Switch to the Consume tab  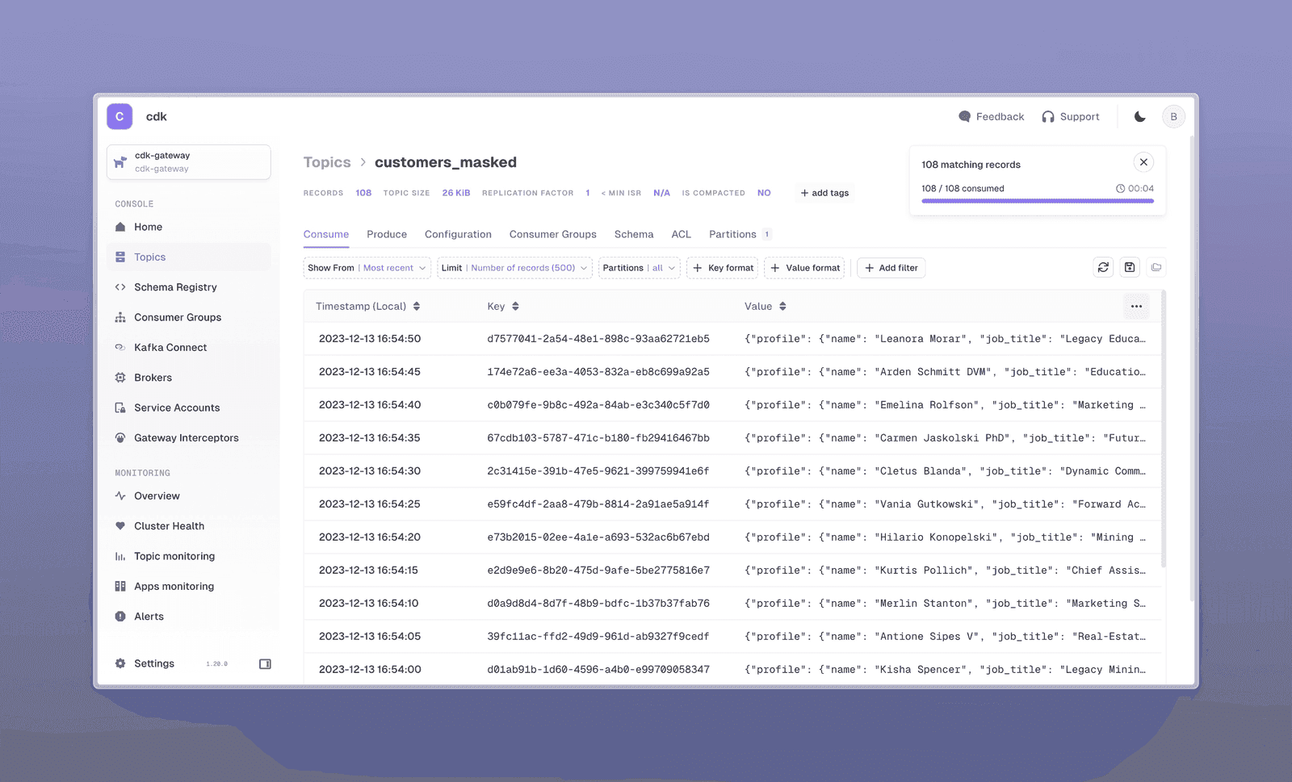(x=326, y=234)
